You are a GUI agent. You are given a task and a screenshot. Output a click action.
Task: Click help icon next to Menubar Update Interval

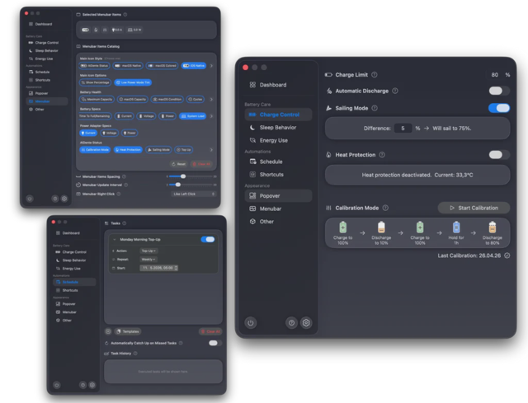pos(126,185)
